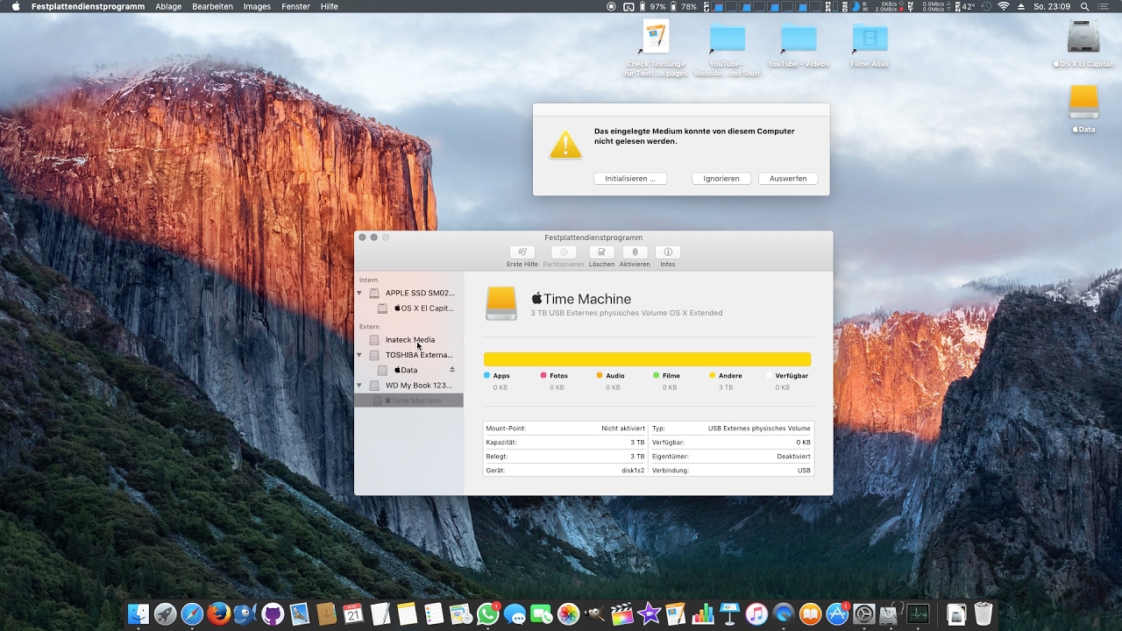Image resolution: width=1122 pixels, height=631 pixels.
Task: Open the Hilfe menu
Action: coord(329,6)
